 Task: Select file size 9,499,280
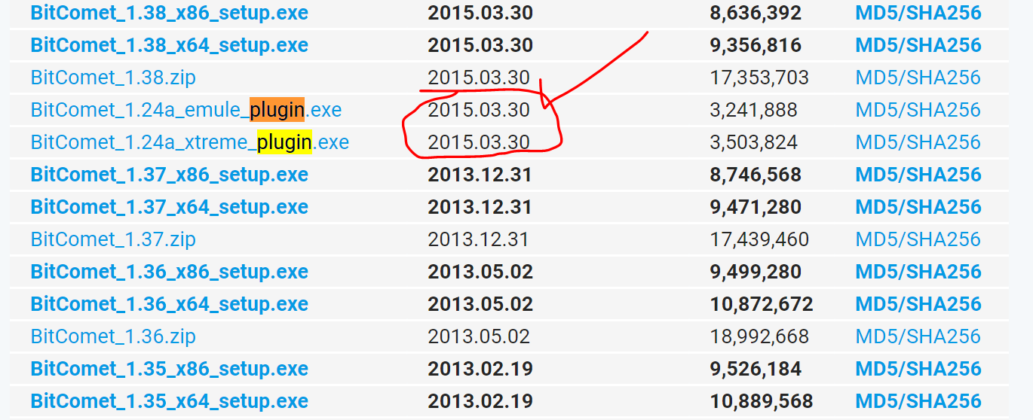point(756,272)
